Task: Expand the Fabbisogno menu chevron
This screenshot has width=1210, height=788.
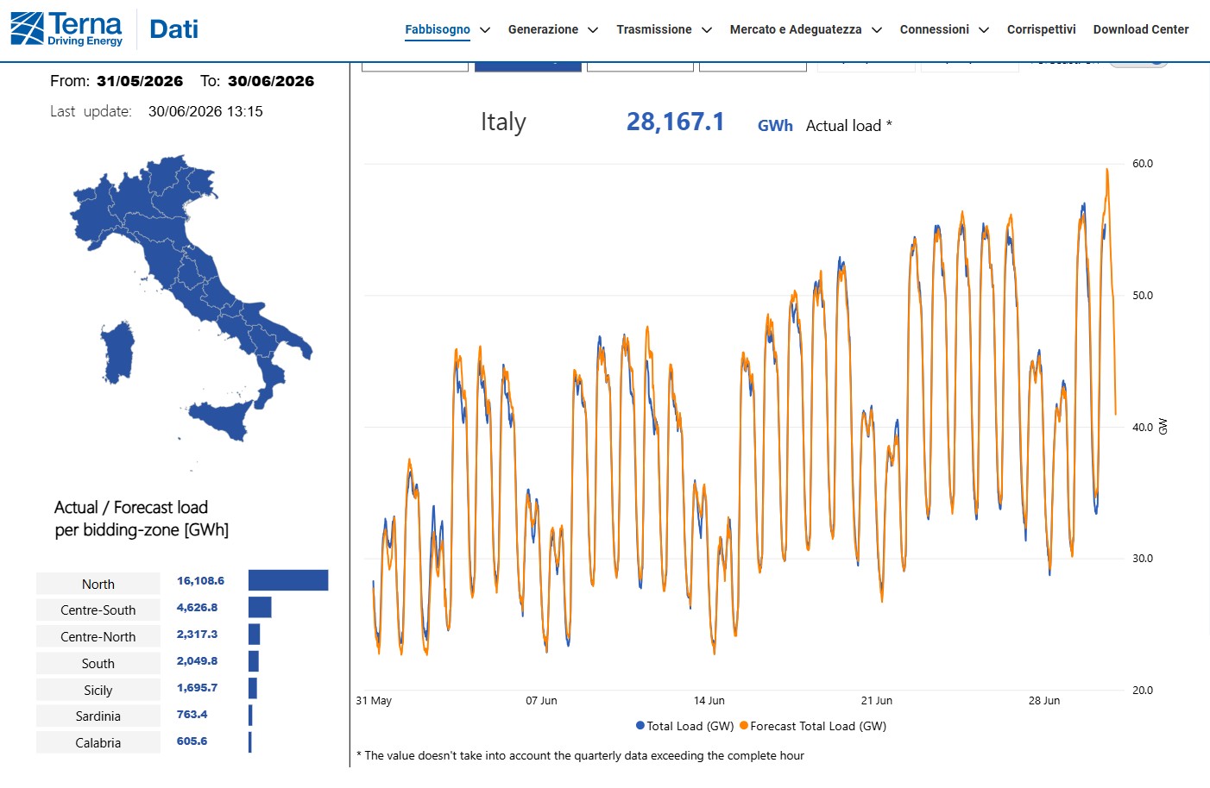Action: (x=485, y=30)
